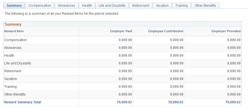Click the Reward Summary Total label
250x110 pixels.
click(x=22, y=102)
